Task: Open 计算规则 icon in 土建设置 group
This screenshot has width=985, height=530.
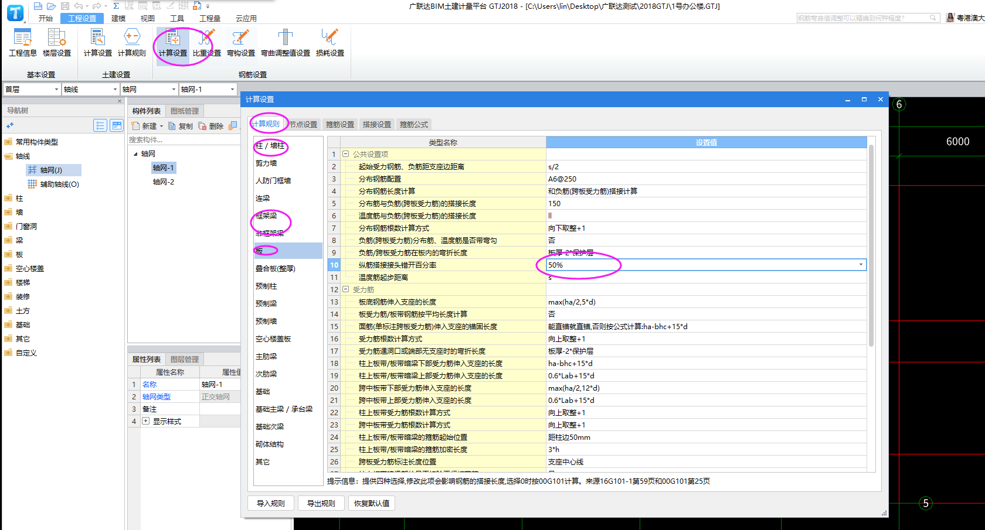Action: (132, 43)
